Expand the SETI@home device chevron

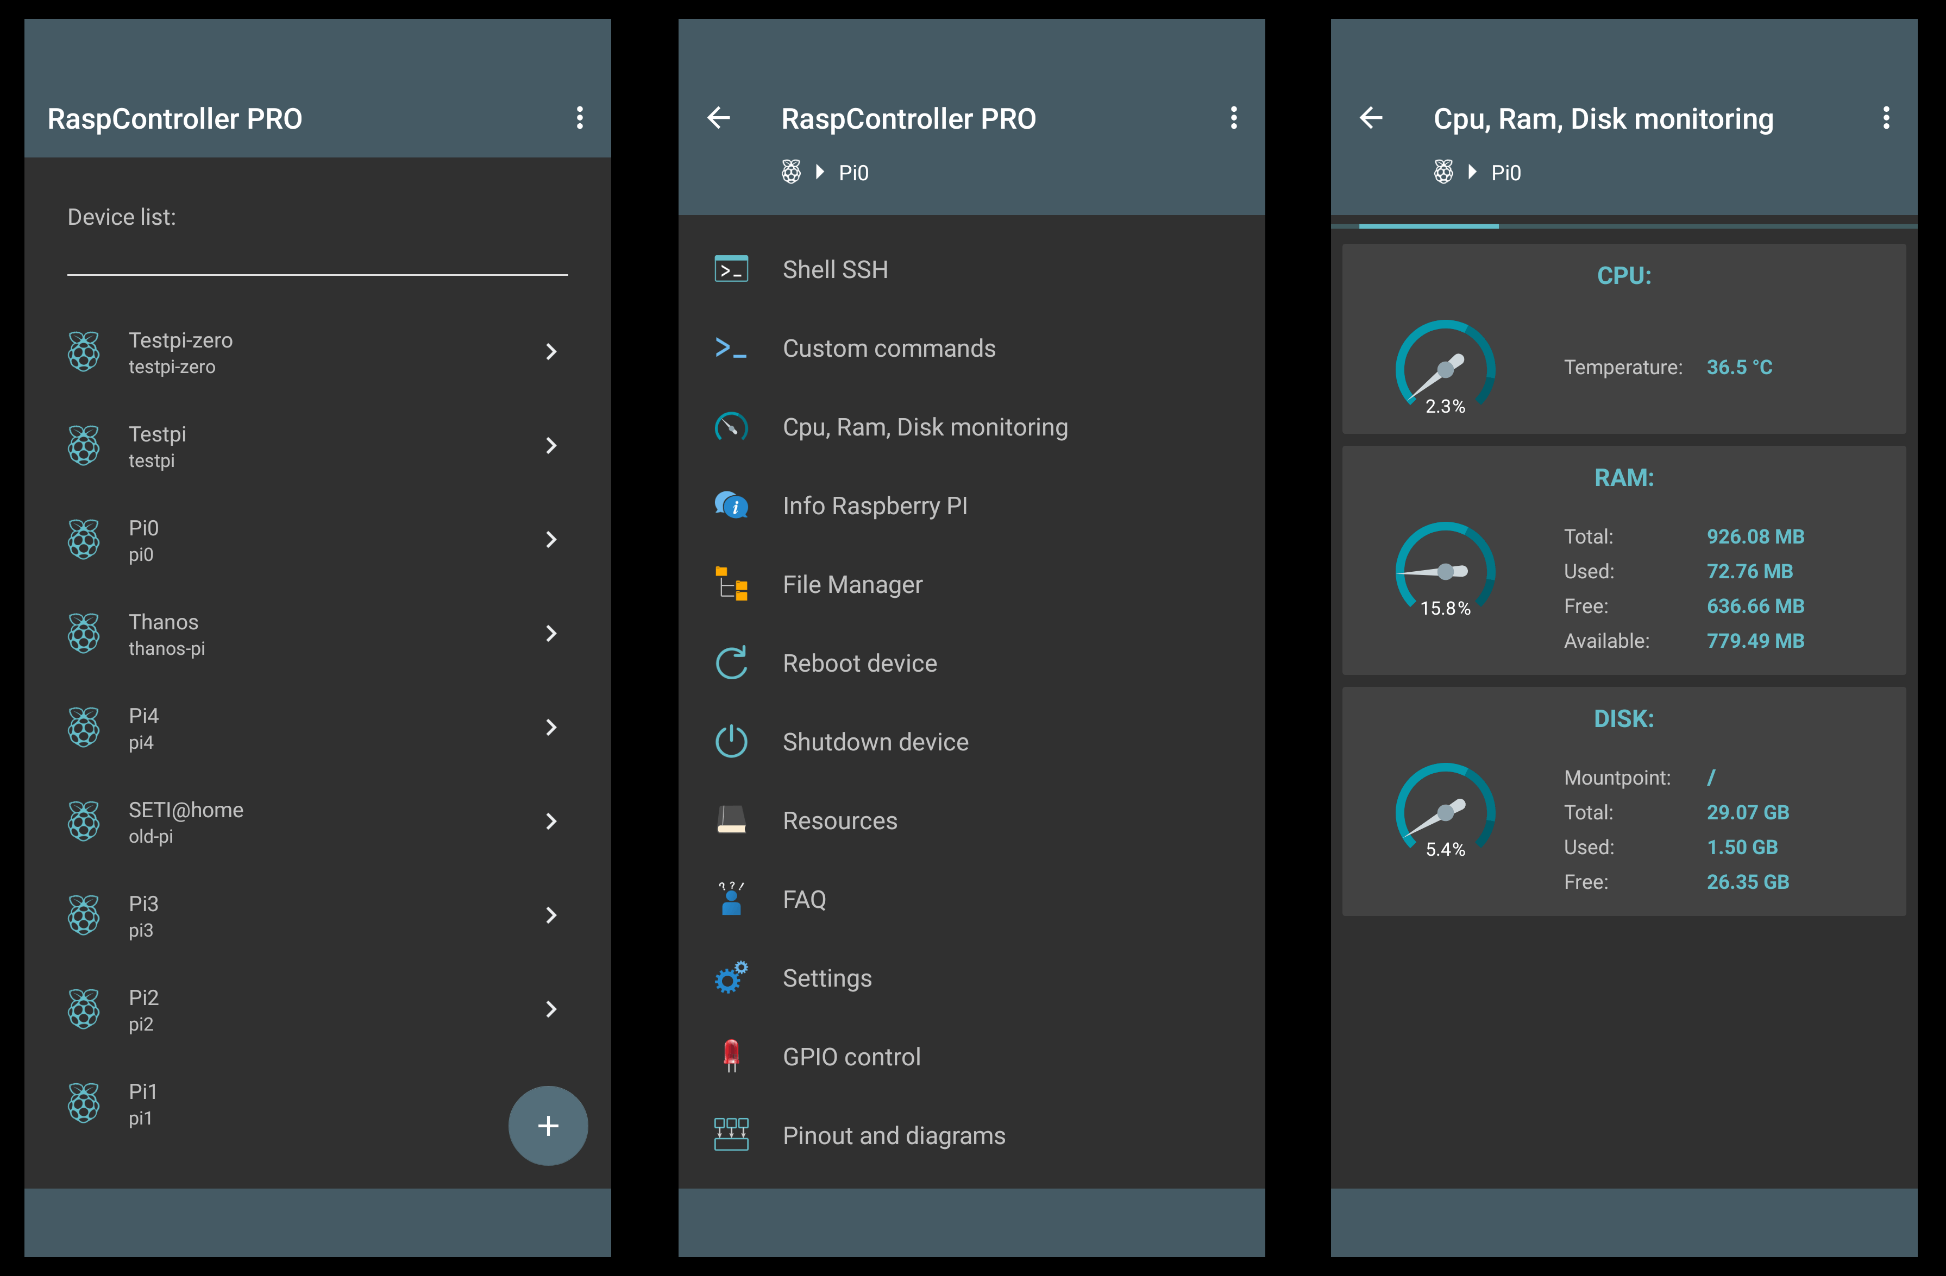pos(551,822)
